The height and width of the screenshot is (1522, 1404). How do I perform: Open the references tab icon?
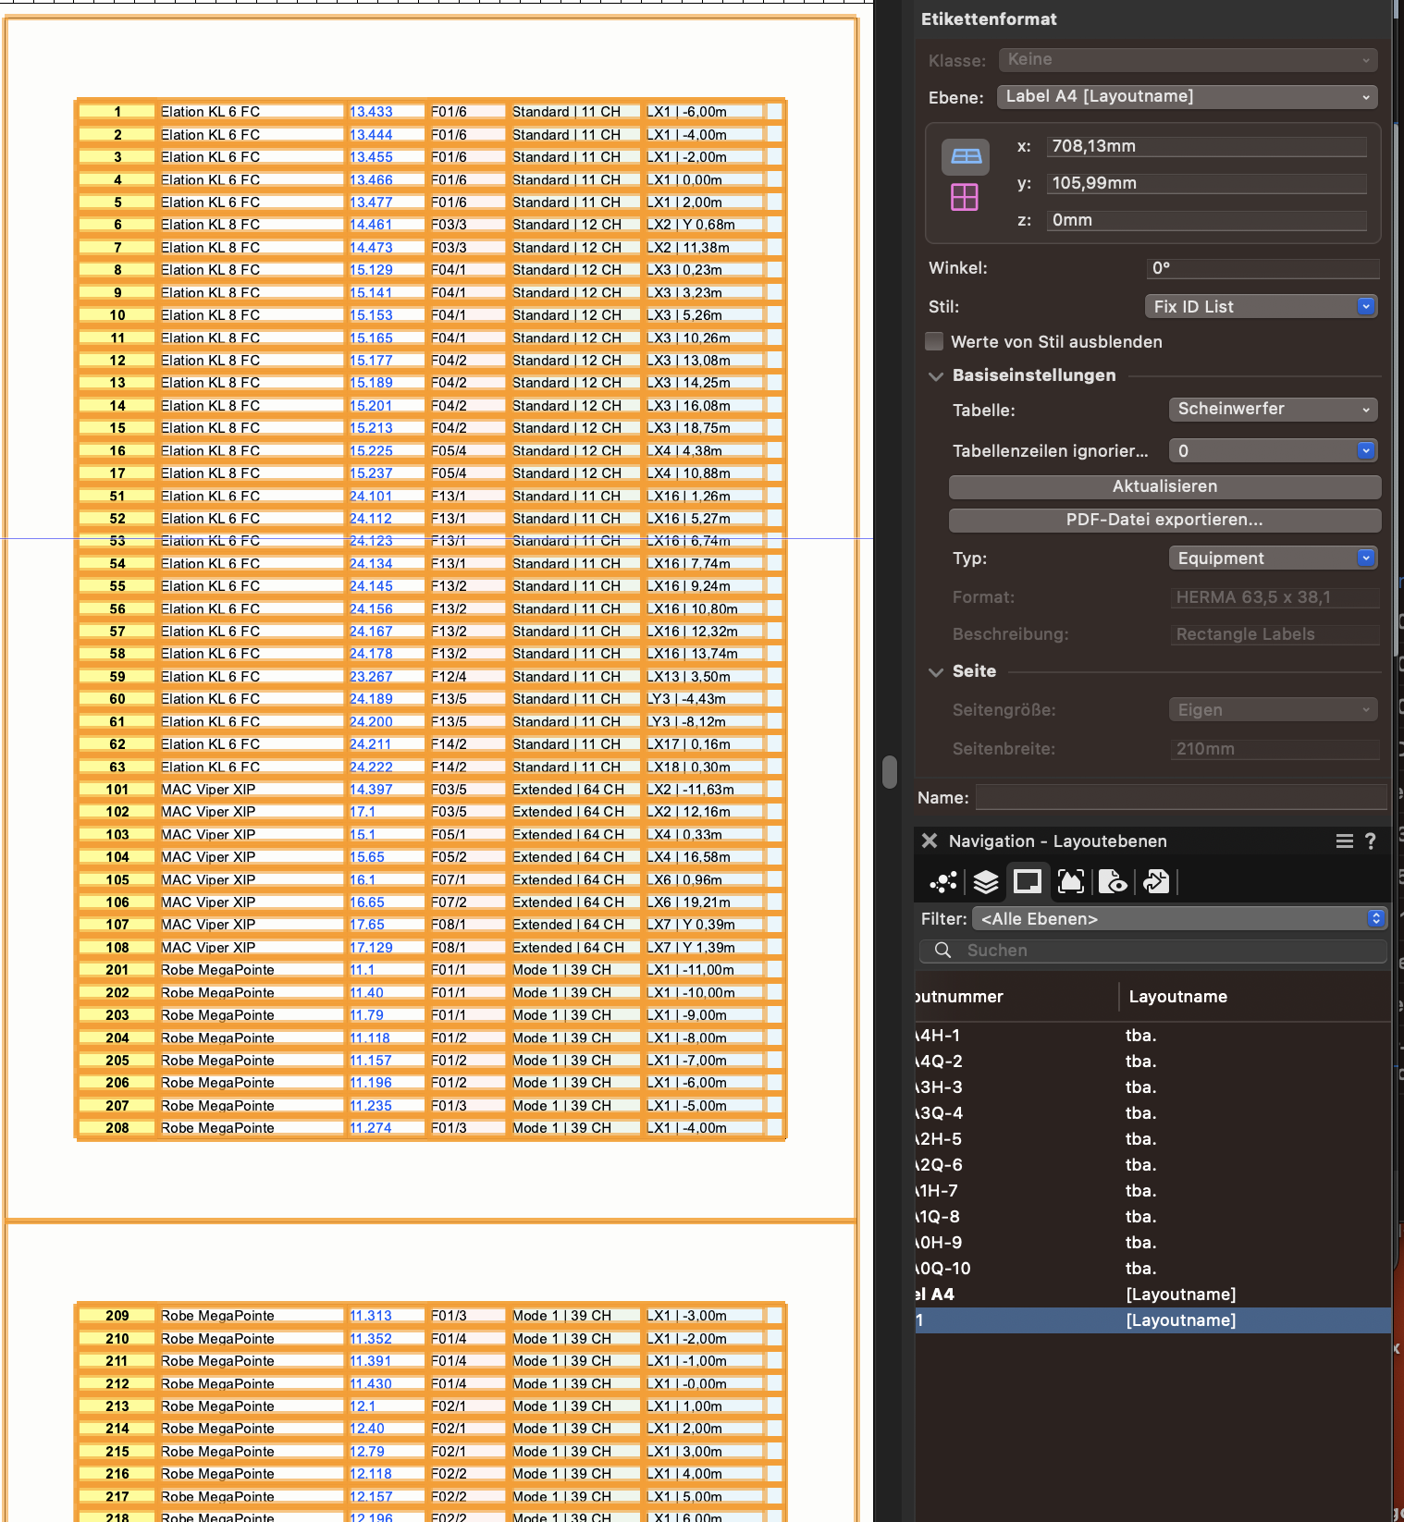click(x=1156, y=882)
